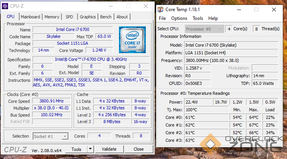Image resolution: width=287 pixels, height=159 pixels.
Task: Click the Platform field 'LGA 1151 (Socket H4)'
Action: click(231, 53)
